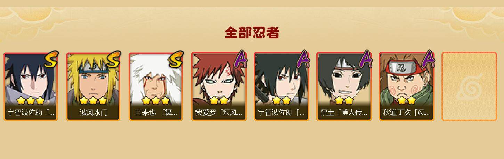
Task: Click the two-star rating on 秋道丁次 card
Action: tap(406, 101)
